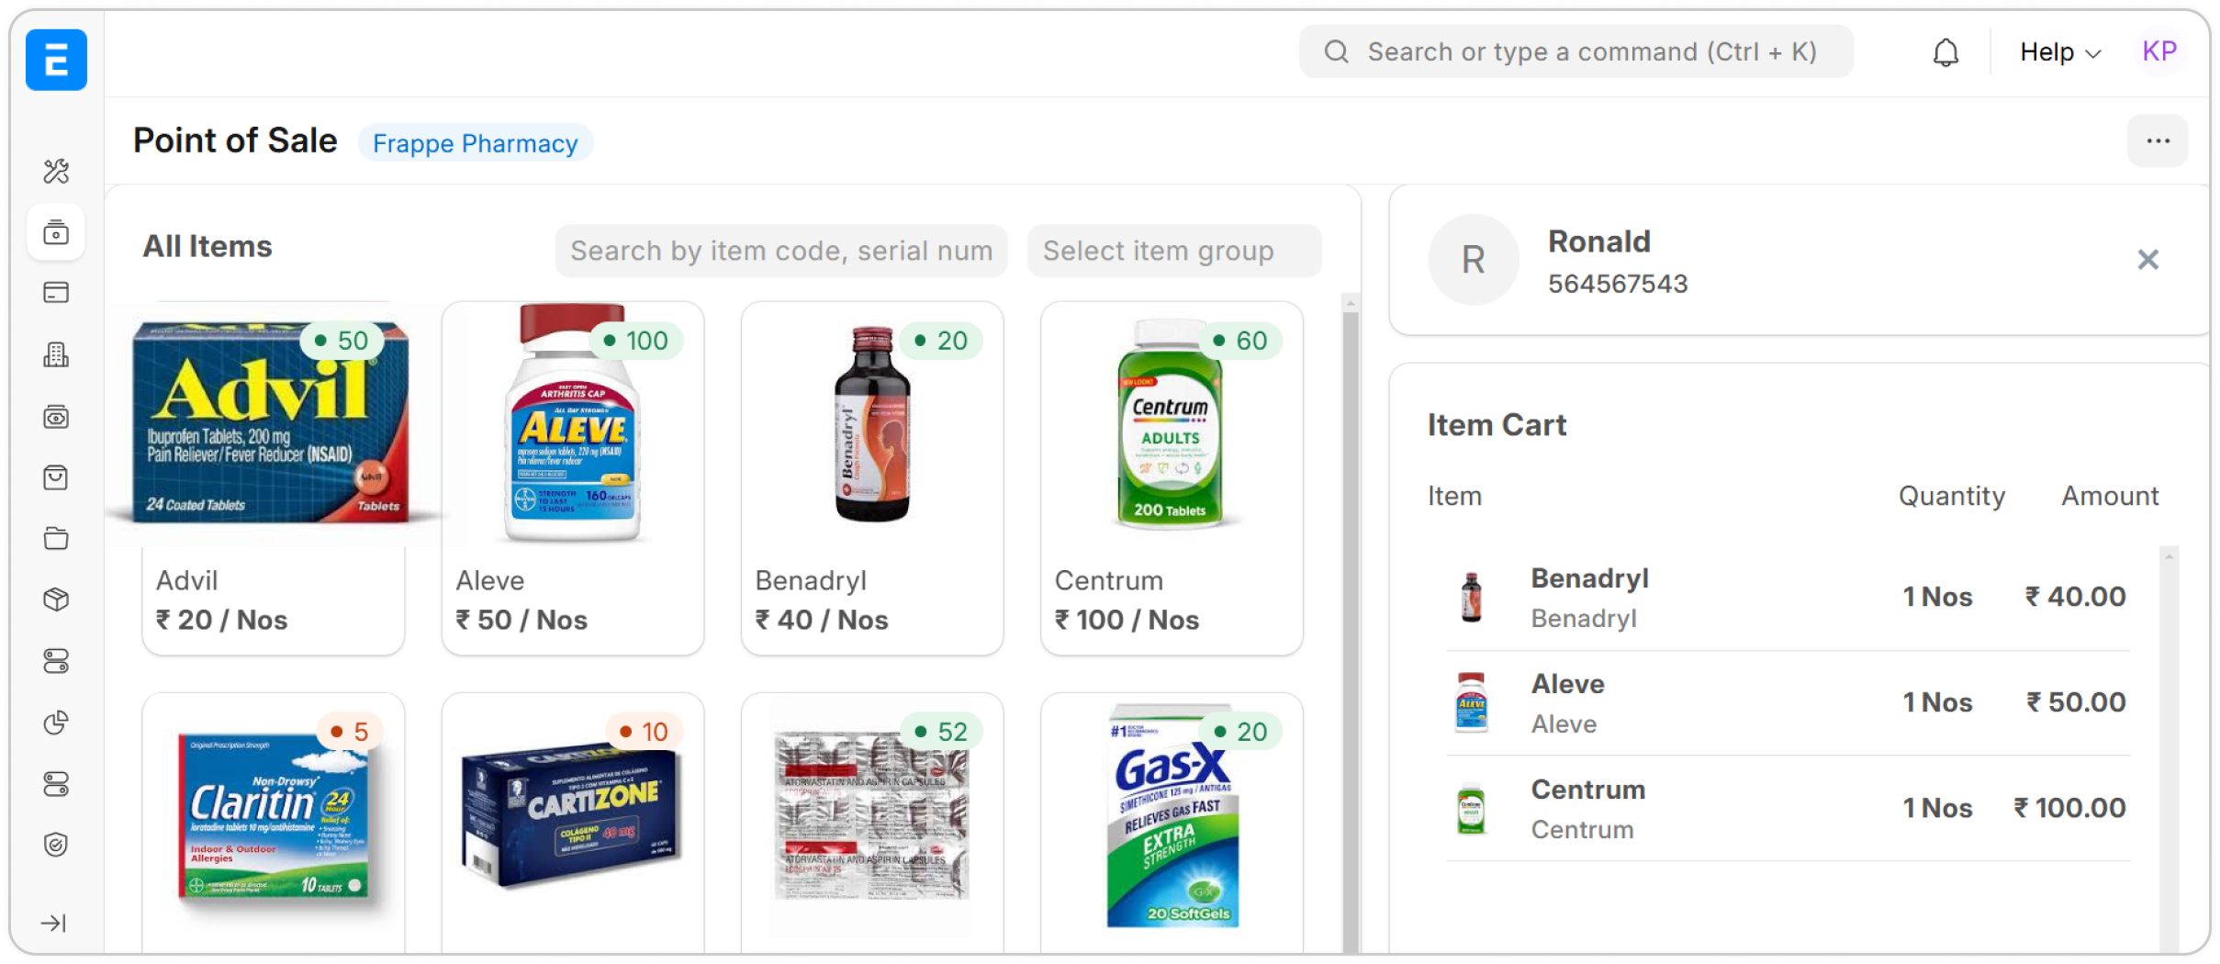Click the Frappe Pharmacy profile label

[x=475, y=143]
